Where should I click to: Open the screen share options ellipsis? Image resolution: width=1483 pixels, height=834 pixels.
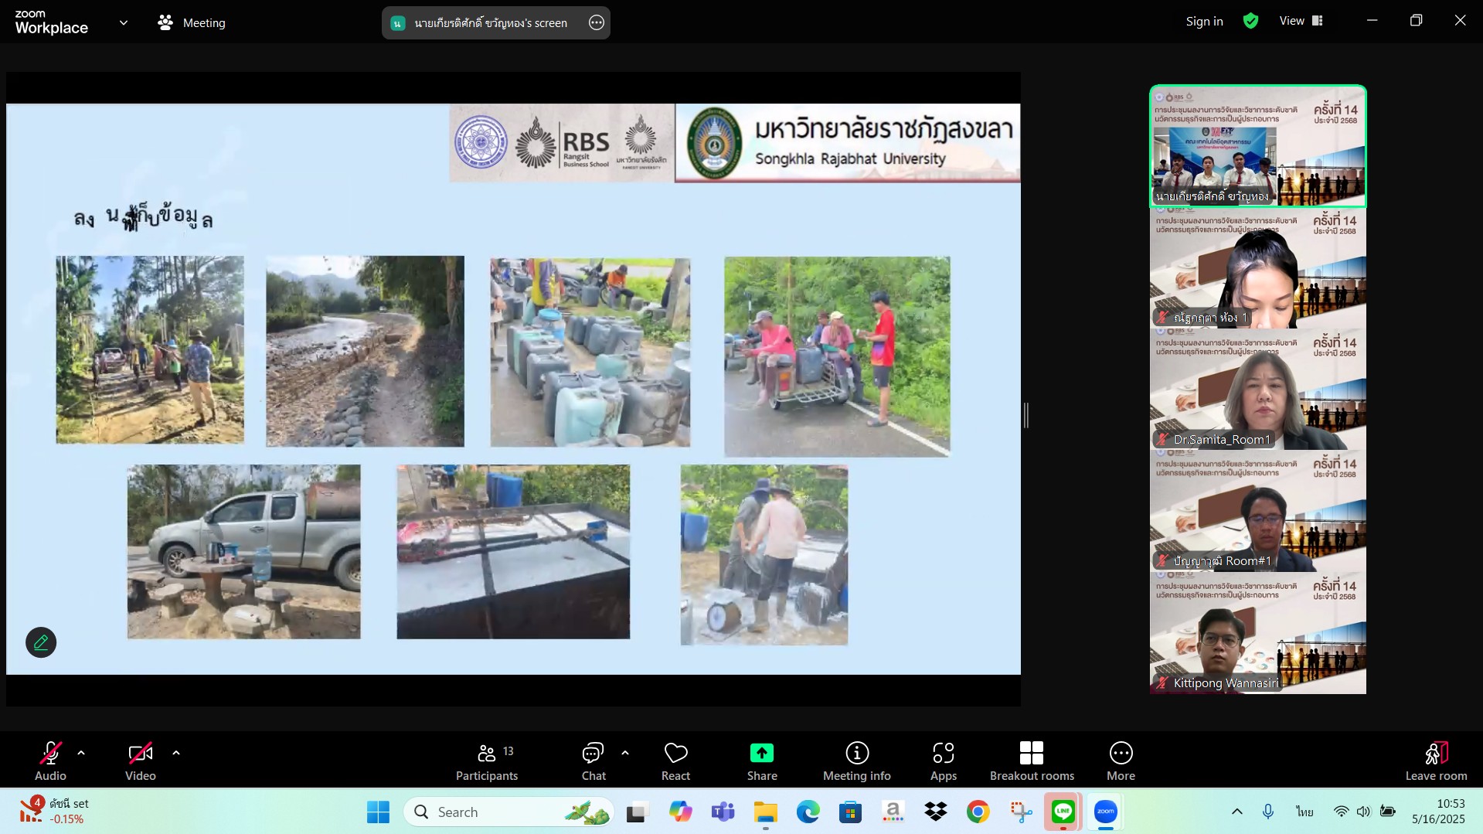click(x=597, y=23)
